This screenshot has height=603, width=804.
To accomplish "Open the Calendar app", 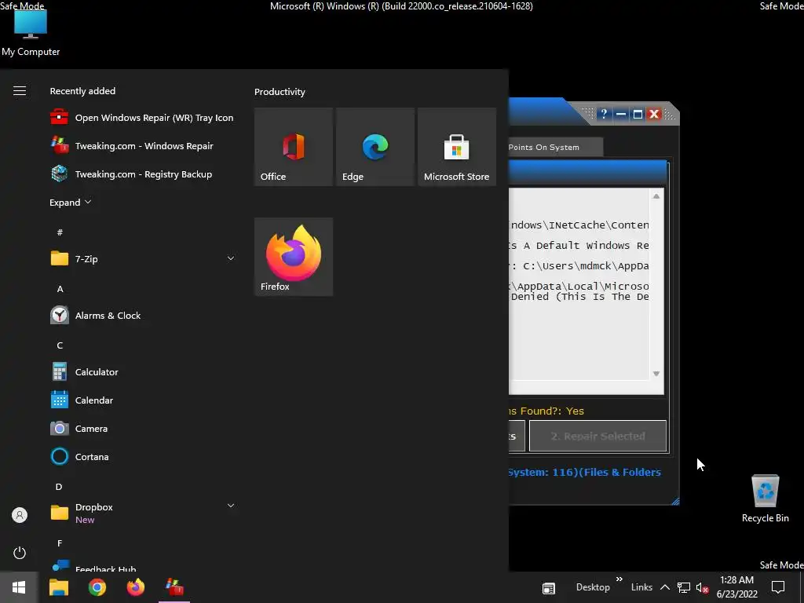I will (82, 400).
